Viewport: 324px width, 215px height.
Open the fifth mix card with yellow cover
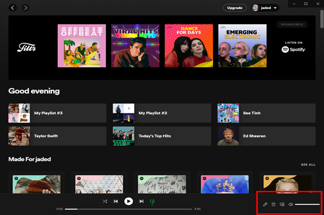click(287, 184)
